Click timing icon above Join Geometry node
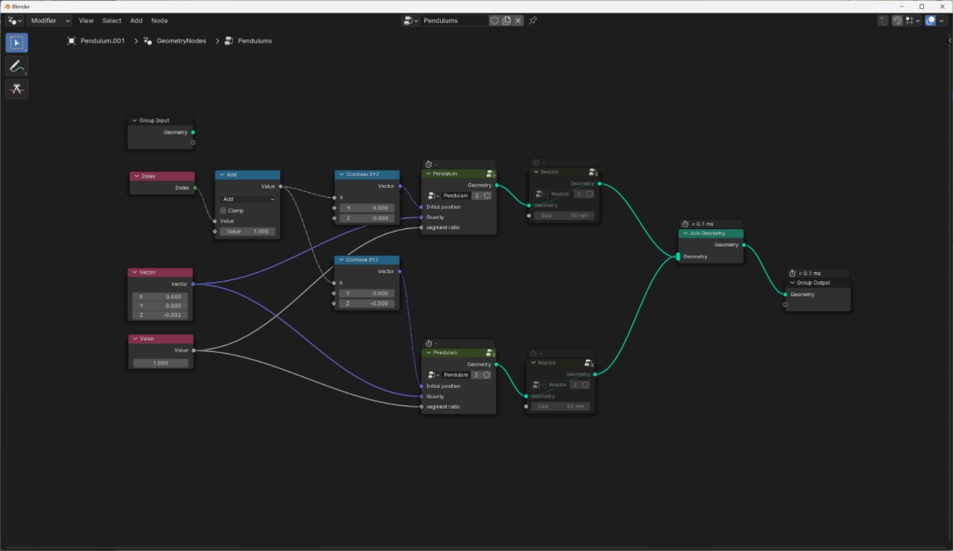953x551 pixels. coord(686,224)
